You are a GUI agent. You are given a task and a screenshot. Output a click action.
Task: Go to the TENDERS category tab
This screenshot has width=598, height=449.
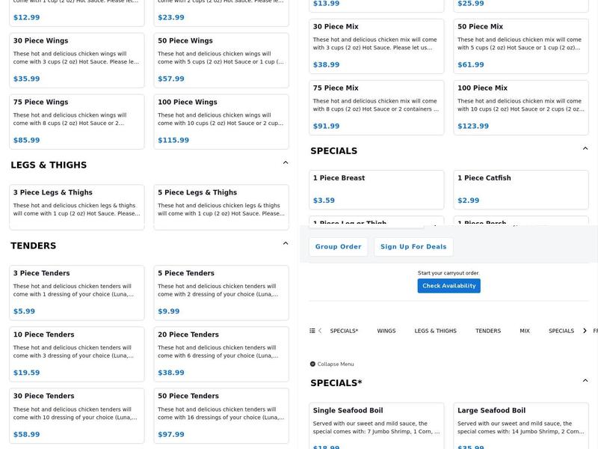point(488,331)
